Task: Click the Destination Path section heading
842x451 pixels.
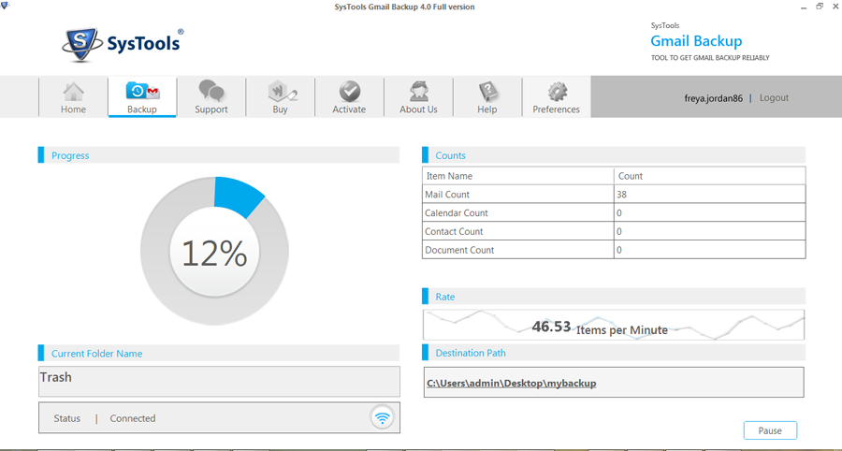Action: (471, 353)
